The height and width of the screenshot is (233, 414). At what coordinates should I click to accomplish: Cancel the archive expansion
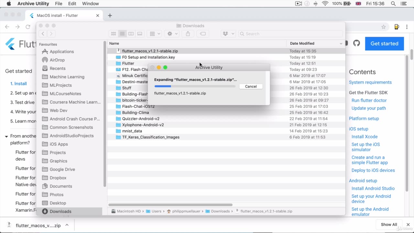coord(251,86)
